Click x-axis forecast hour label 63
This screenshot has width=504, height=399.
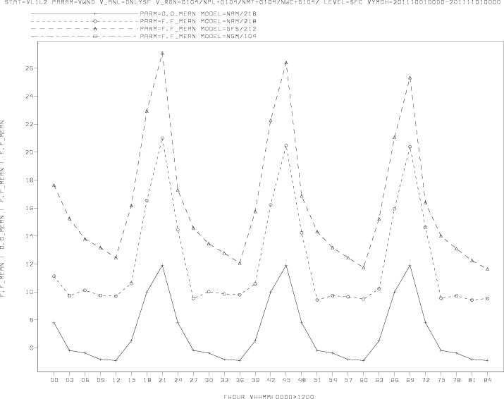(x=379, y=380)
